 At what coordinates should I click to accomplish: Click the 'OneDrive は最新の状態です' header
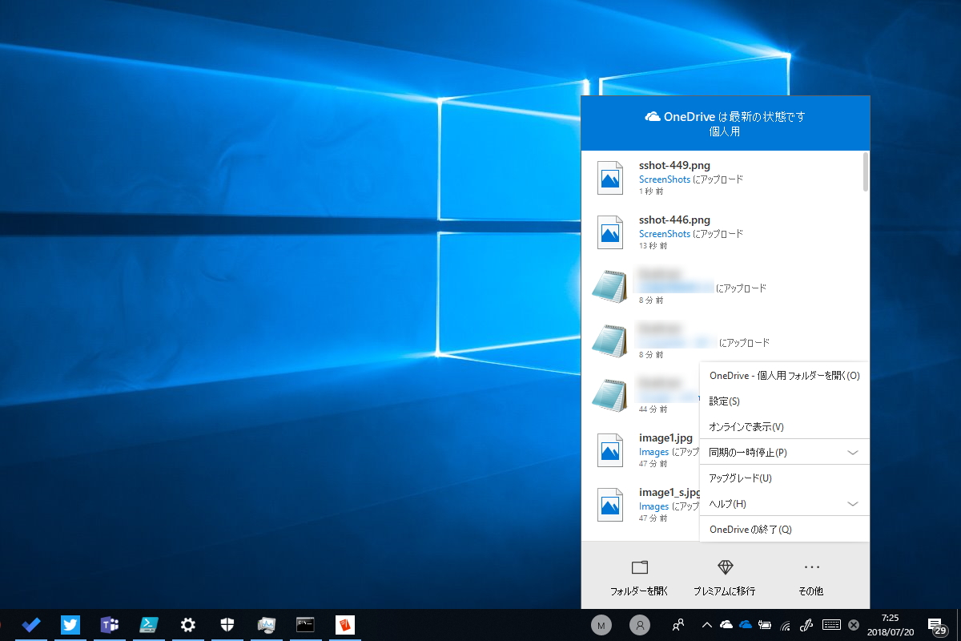(x=725, y=117)
